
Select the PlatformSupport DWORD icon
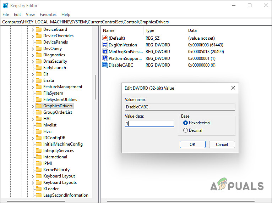coord(105,58)
